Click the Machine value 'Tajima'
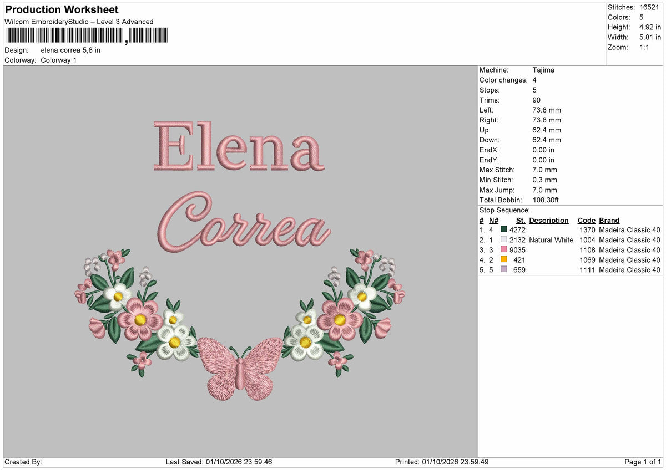The width and height of the screenshot is (666, 470). tap(543, 70)
